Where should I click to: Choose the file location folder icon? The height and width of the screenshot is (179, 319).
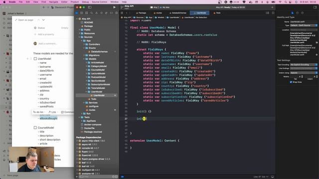point(317,42)
